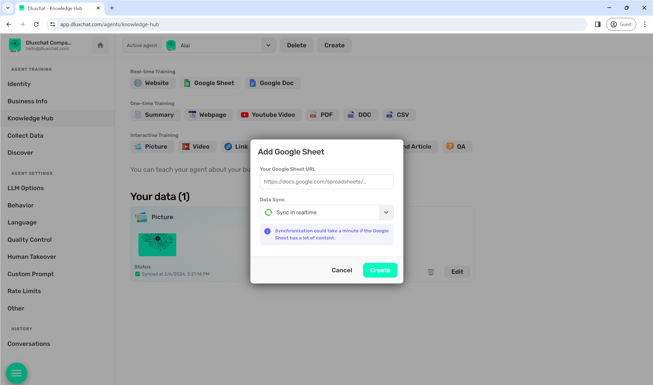Select Youtube Video training source
This screenshot has height=385, width=653.
pos(269,115)
